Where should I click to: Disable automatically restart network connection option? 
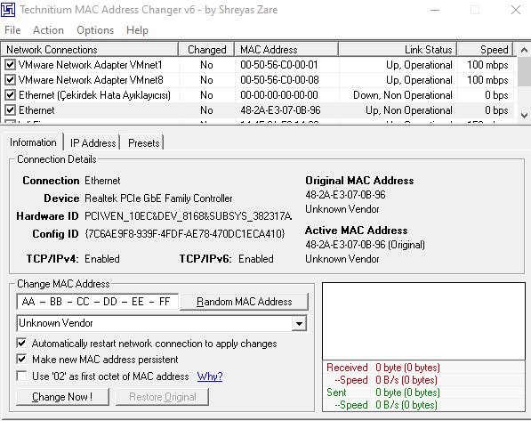21,343
